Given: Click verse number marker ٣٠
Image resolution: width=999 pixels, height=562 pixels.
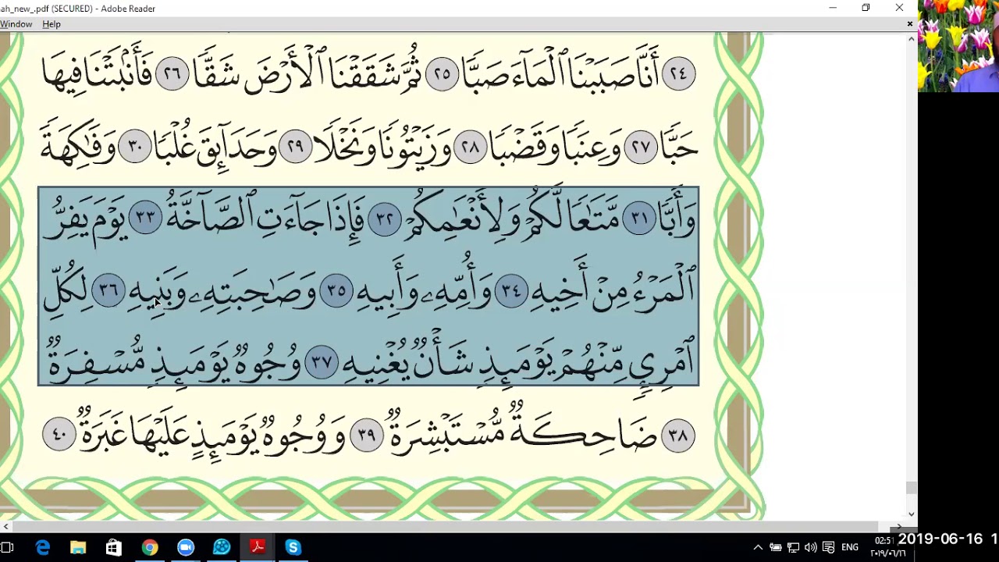Looking at the screenshot, I should (x=135, y=147).
